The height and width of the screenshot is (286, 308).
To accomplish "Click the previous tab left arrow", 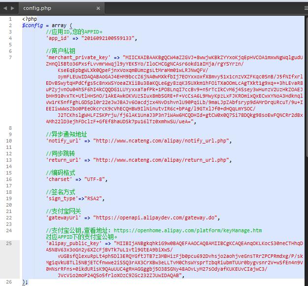I will (4, 8).
